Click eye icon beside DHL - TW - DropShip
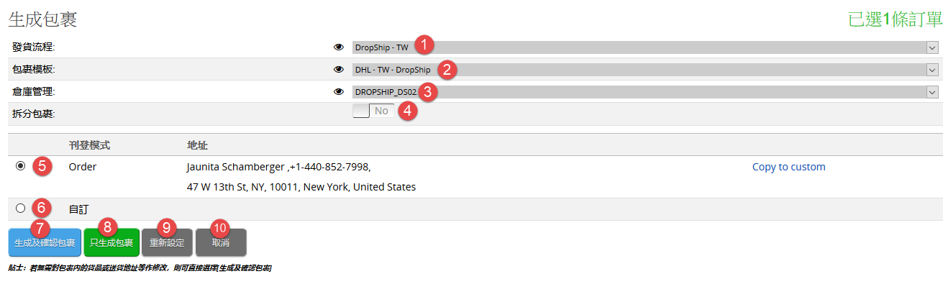The width and height of the screenshot is (943, 289). click(x=339, y=70)
